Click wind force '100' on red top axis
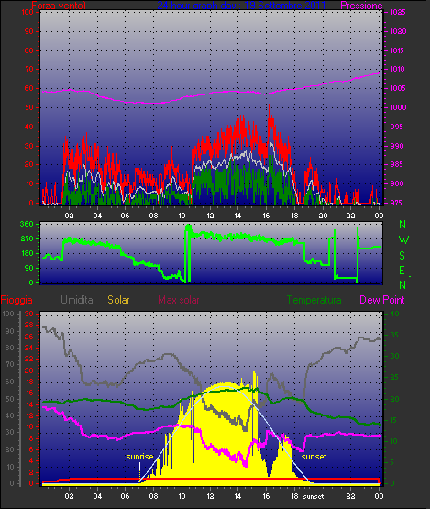The width and height of the screenshot is (430, 509). click(x=28, y=12)
